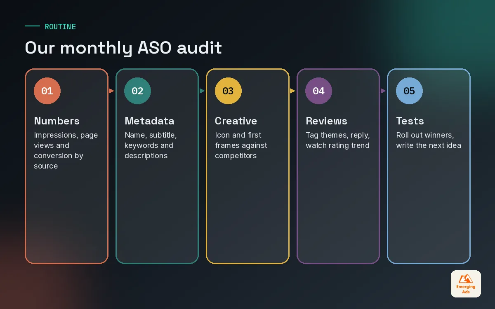Viewport: 495px width, 309px height.
Task: Click the teal 02 step circle
Action: pyautogui.click(x=137, y=91)
